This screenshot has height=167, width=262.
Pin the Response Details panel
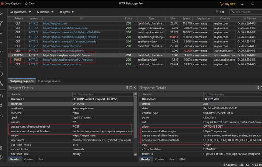258,88
